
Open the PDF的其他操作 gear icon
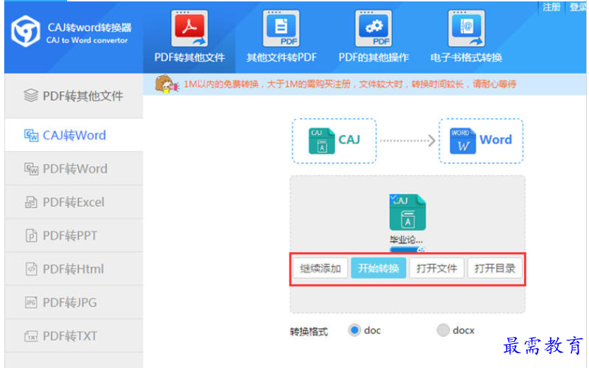374,28
